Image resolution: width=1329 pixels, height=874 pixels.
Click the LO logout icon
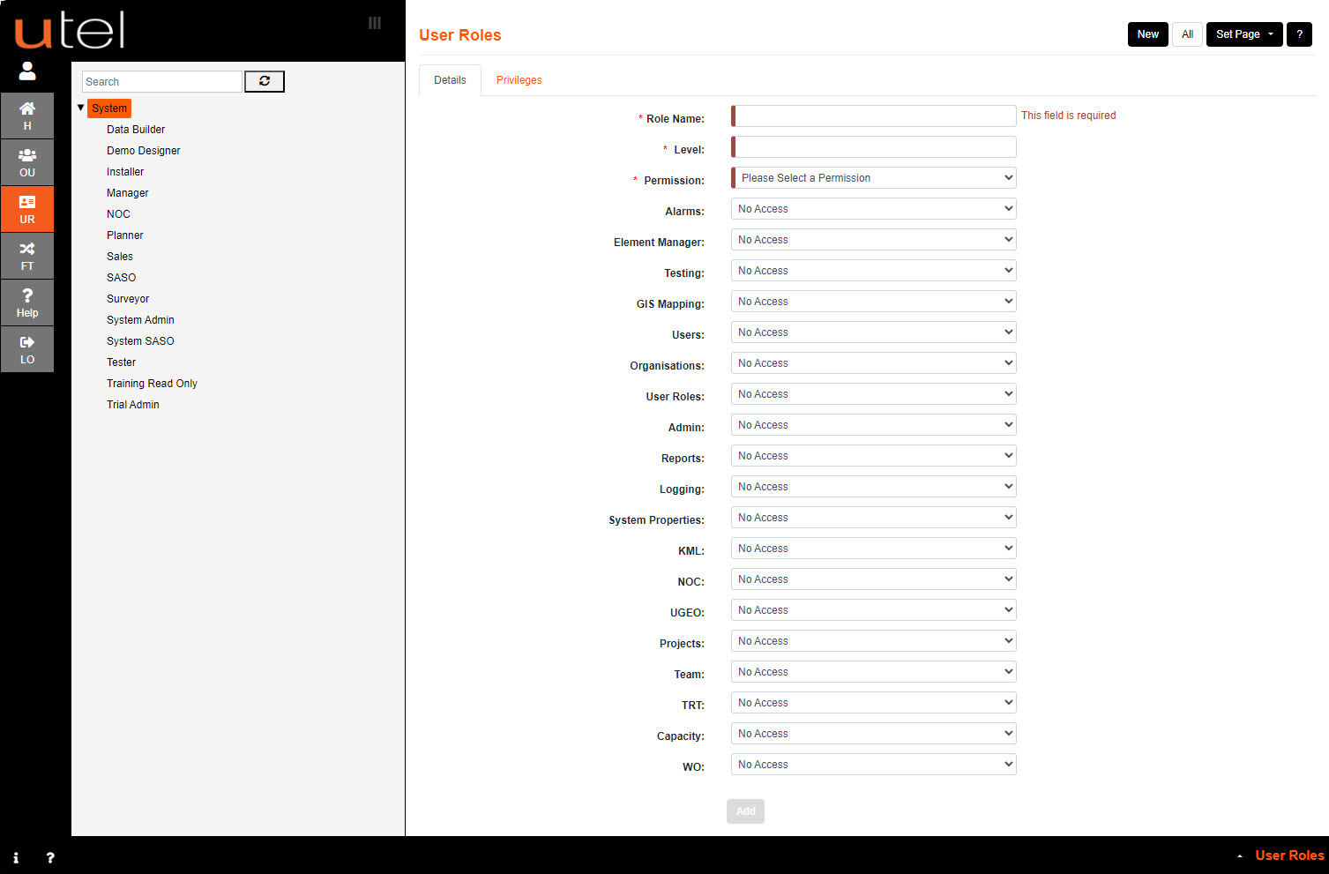tap(27, 349)
